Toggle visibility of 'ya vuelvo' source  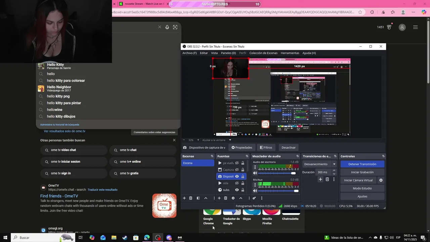[237, 163]
